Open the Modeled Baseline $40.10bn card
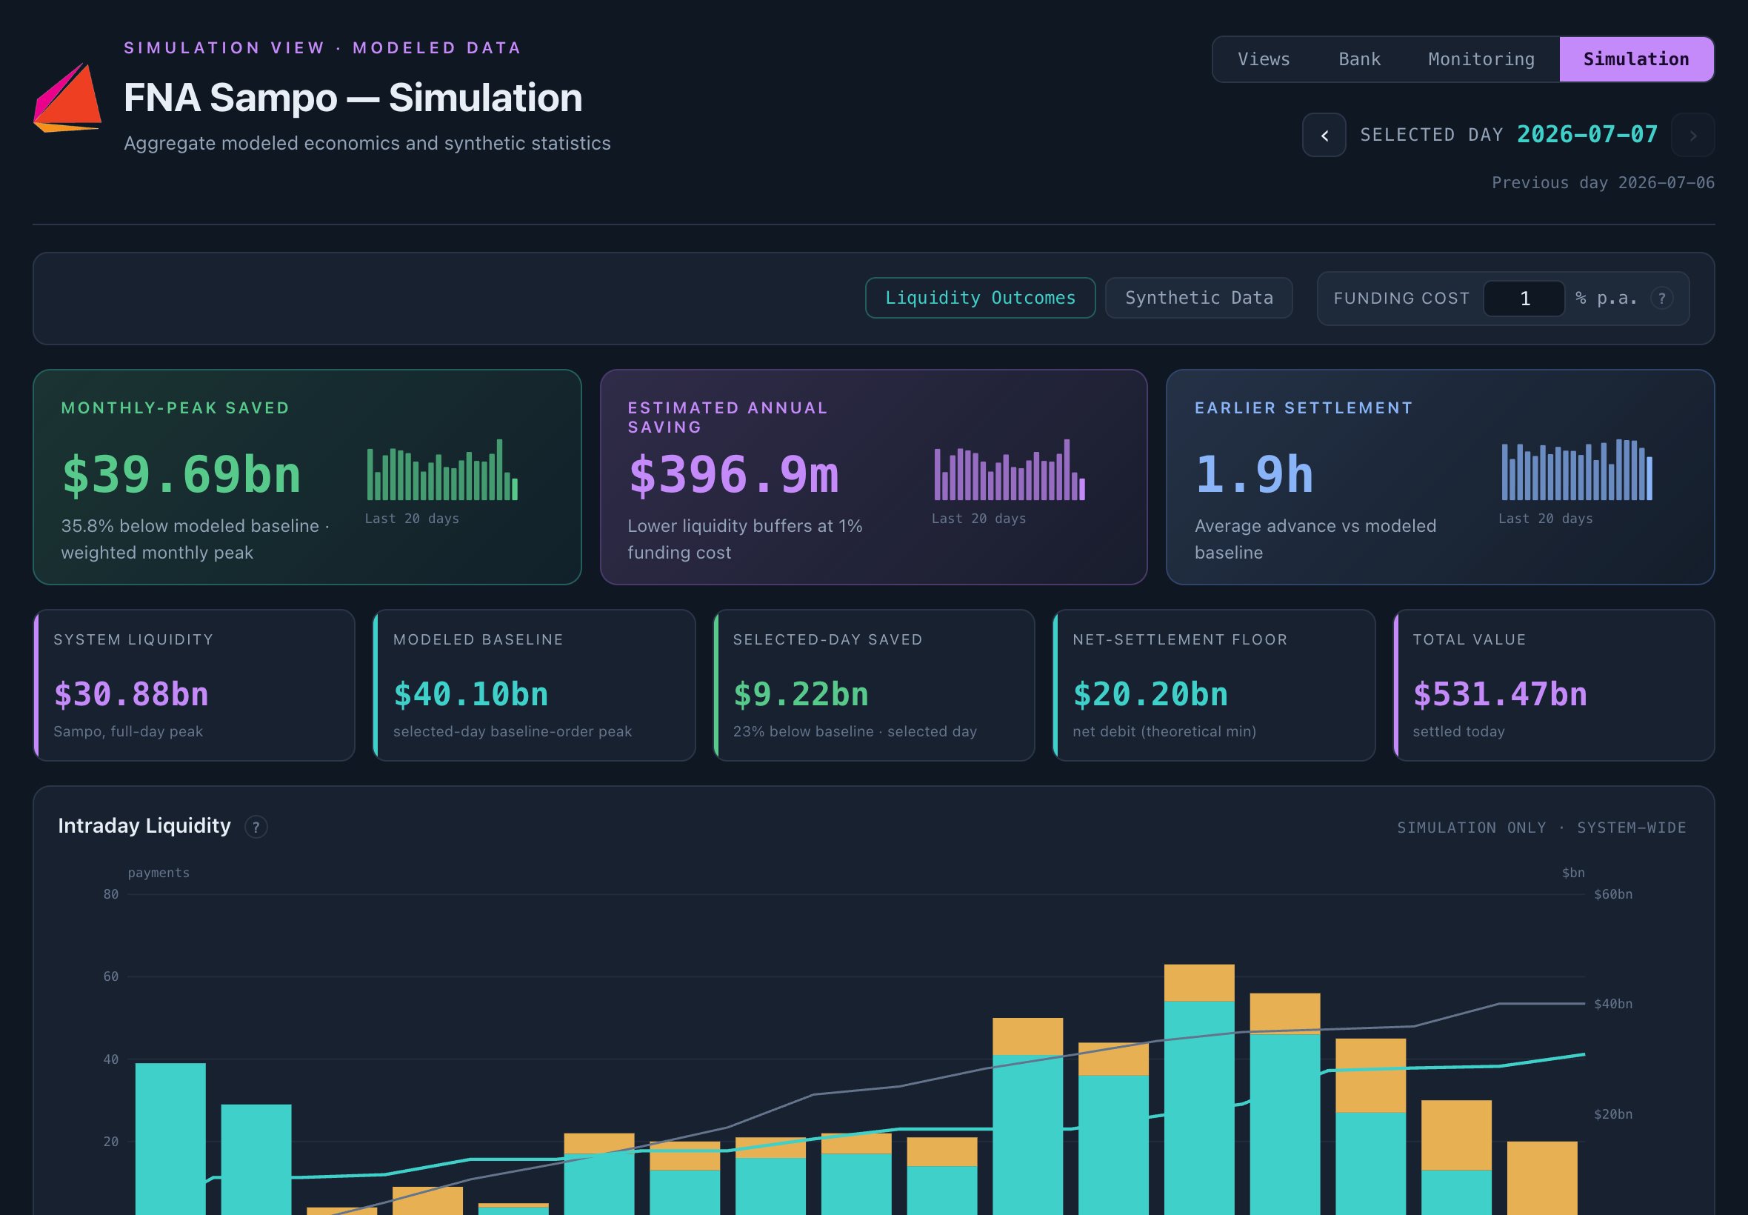Image resolution: width=1748 pixels, height=1215 pixels. pyautogui.click(x=534, y=685)
